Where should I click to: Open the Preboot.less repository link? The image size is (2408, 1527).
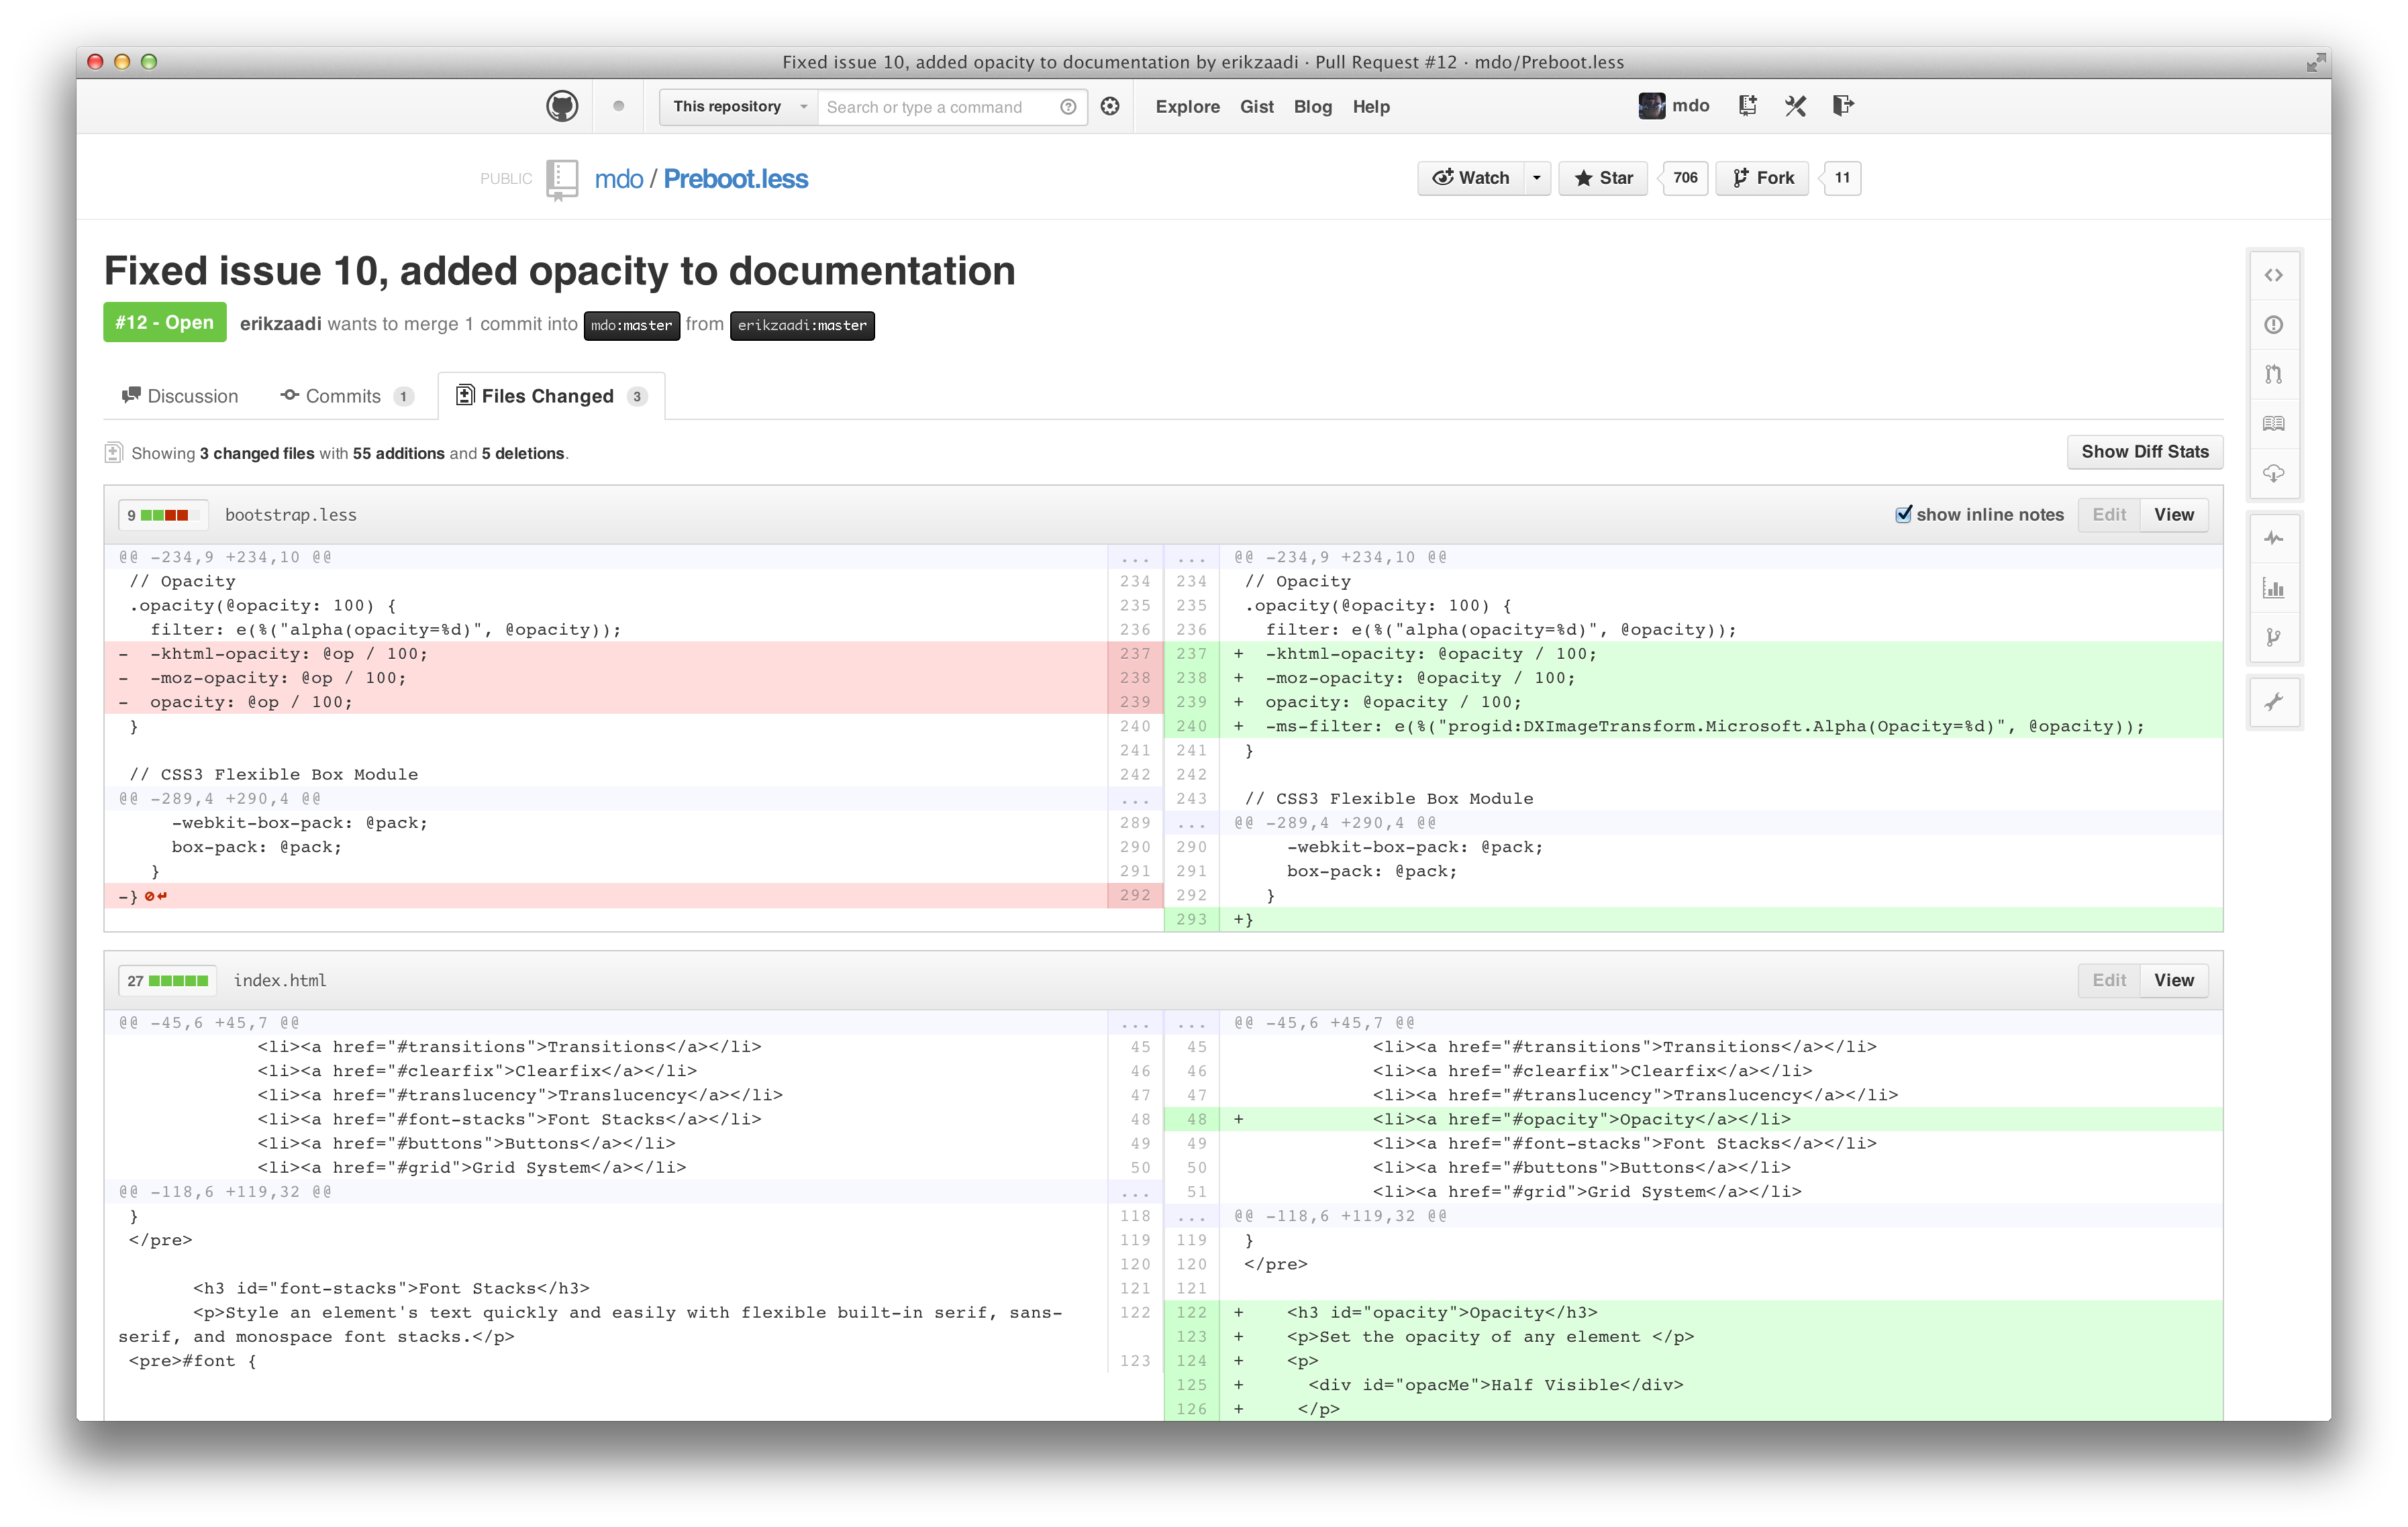tap(736, 179)
